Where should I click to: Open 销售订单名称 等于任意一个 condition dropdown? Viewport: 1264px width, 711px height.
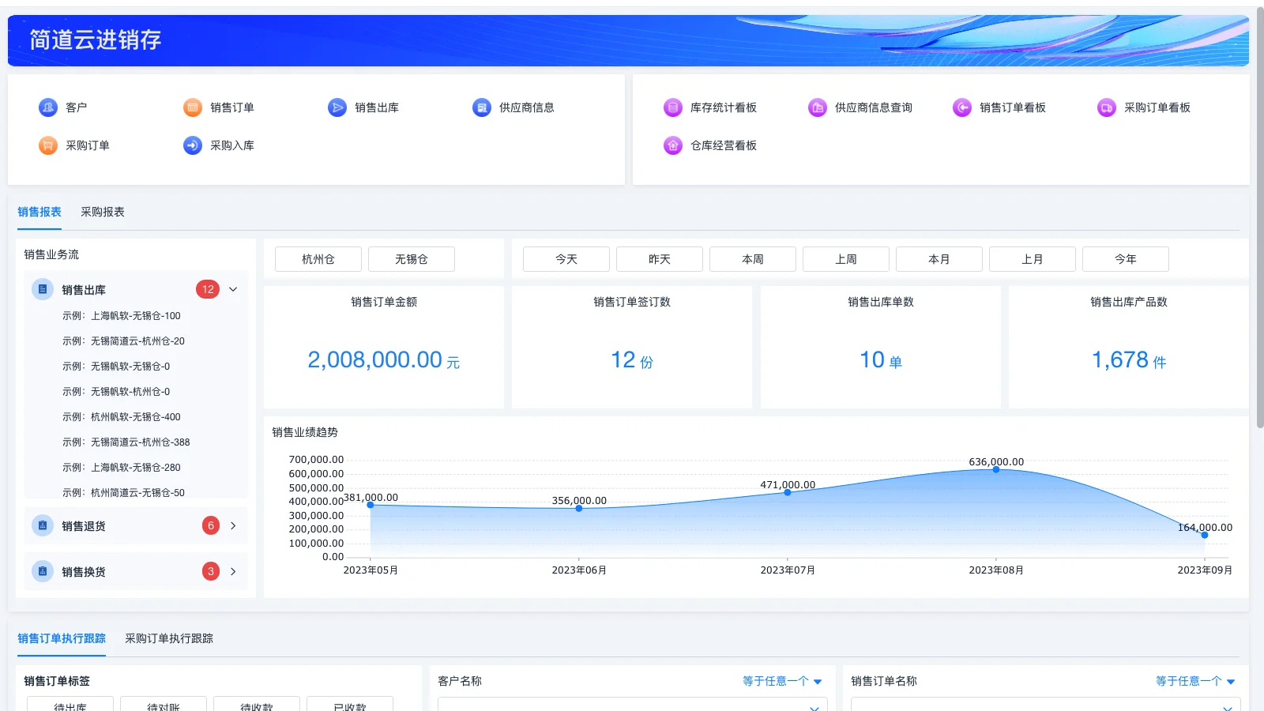tap(1195, 681)
